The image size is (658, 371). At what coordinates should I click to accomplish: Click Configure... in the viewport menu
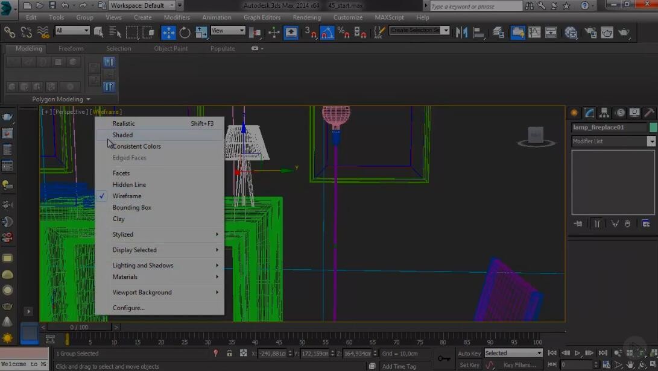coord(159,308)
